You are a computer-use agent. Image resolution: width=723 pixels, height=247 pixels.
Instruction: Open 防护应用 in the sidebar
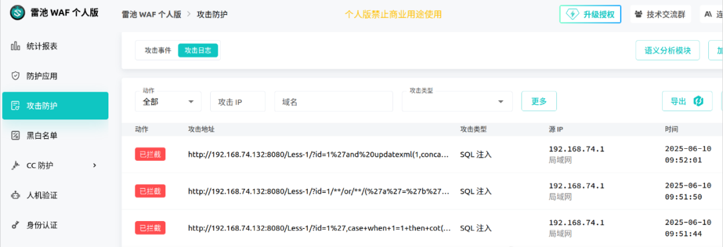[x=56, y=76]
